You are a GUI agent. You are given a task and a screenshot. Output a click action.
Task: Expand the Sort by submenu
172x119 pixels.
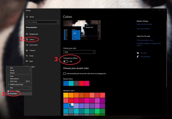(30, 70)
